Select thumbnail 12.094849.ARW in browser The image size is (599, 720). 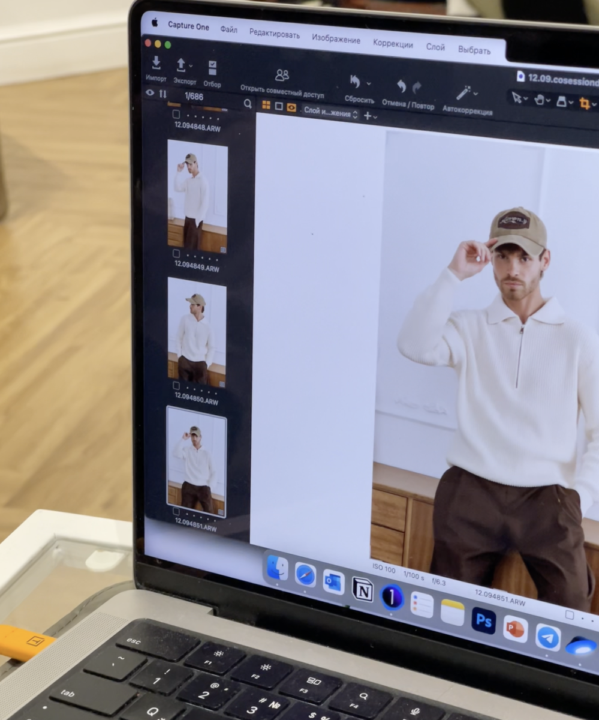point(197,196)
